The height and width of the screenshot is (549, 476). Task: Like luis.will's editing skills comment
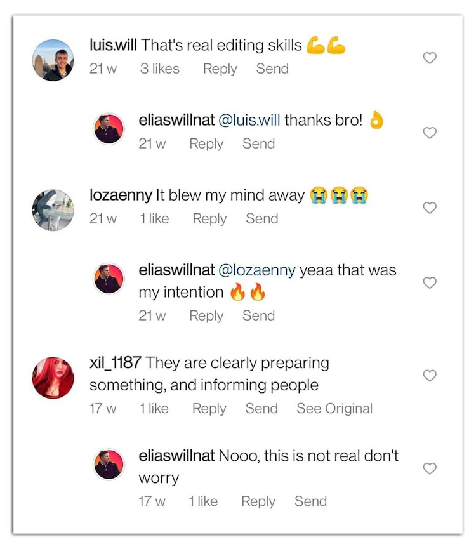point(430,58)
